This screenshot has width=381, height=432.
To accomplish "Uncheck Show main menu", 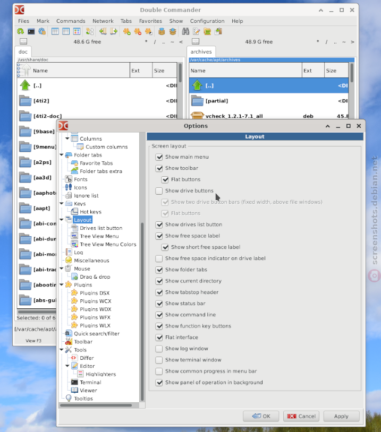I will click(x=159, y=157).
